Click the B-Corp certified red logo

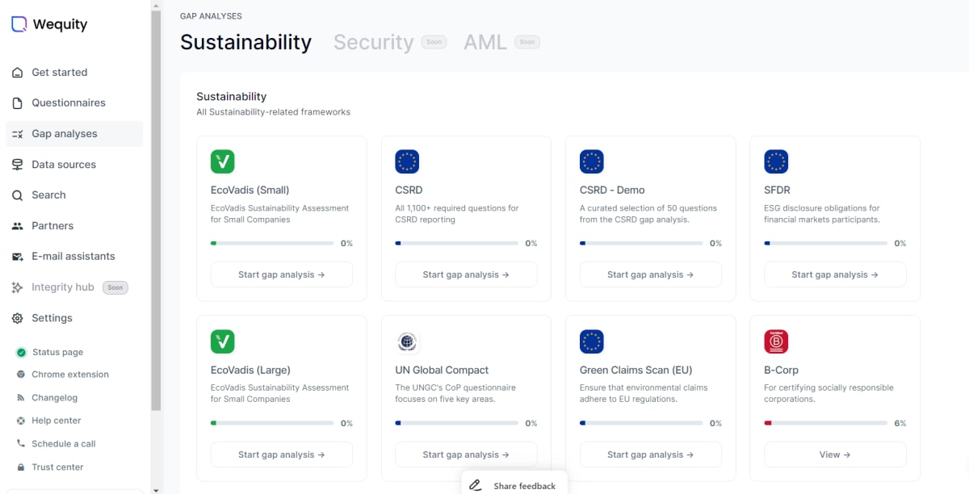pos(776,341)
